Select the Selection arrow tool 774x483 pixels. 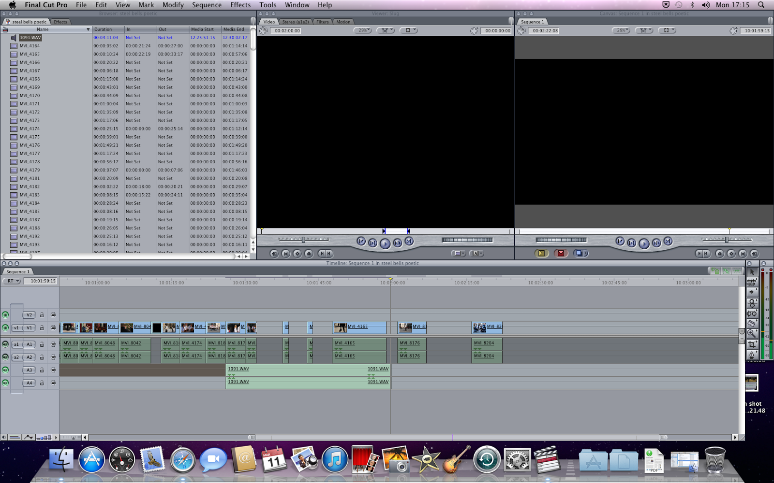[752, 272]
